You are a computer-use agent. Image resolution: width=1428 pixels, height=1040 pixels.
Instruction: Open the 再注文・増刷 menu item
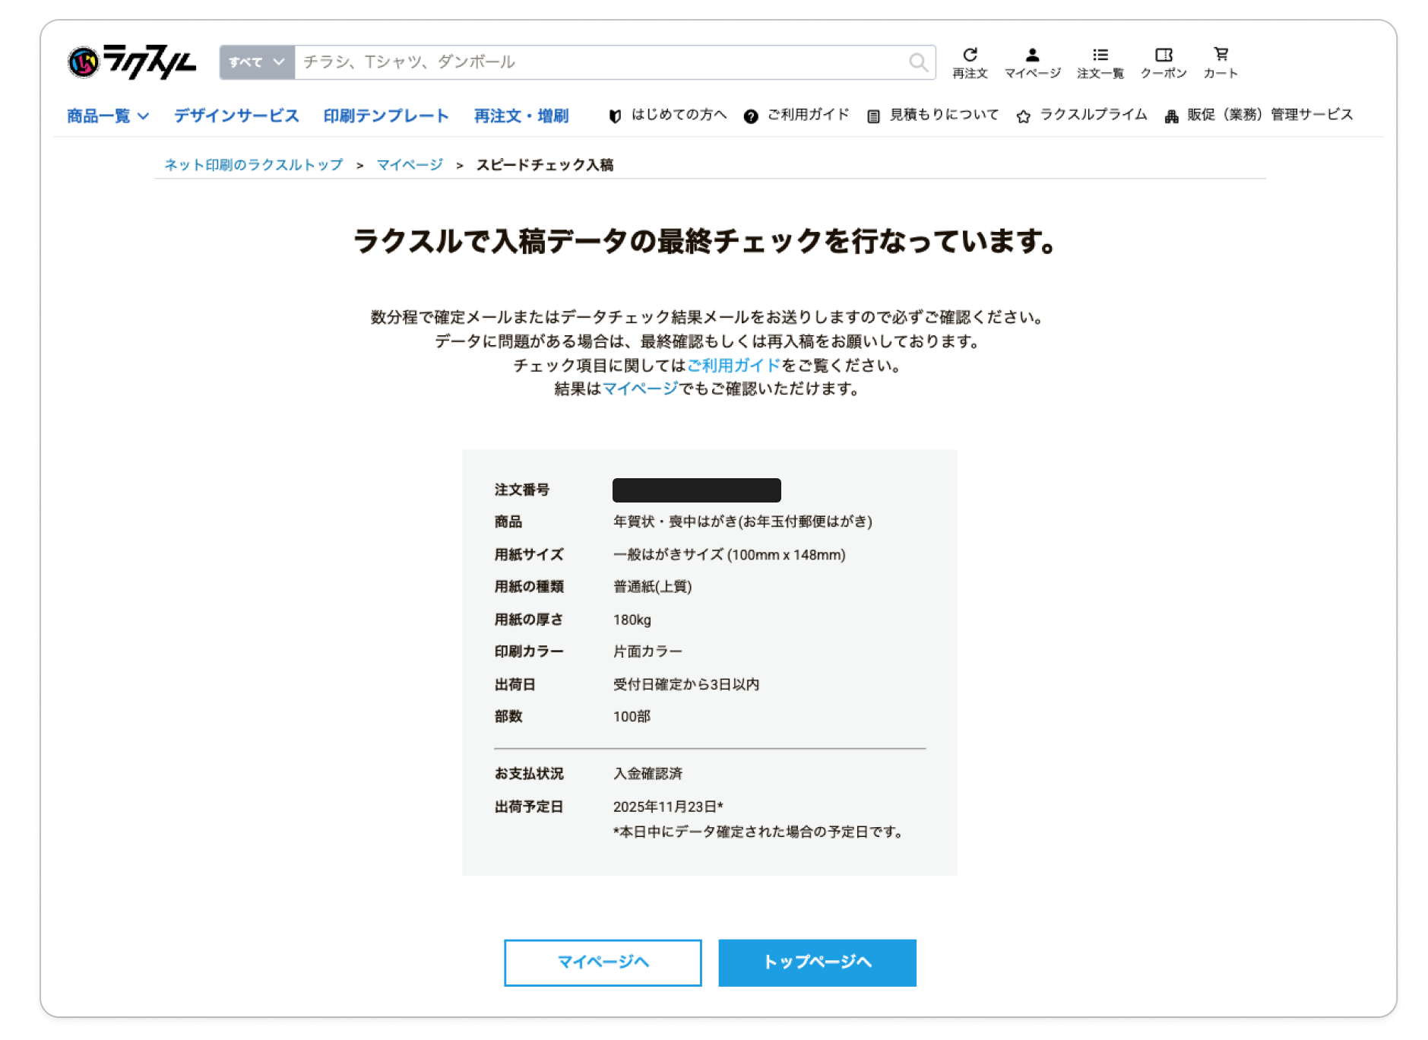pos(521,116)
